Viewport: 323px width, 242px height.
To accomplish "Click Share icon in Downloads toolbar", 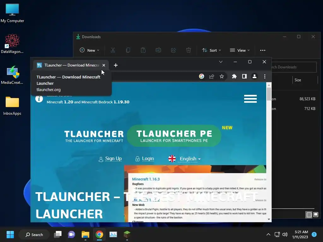I will [173, 50].
